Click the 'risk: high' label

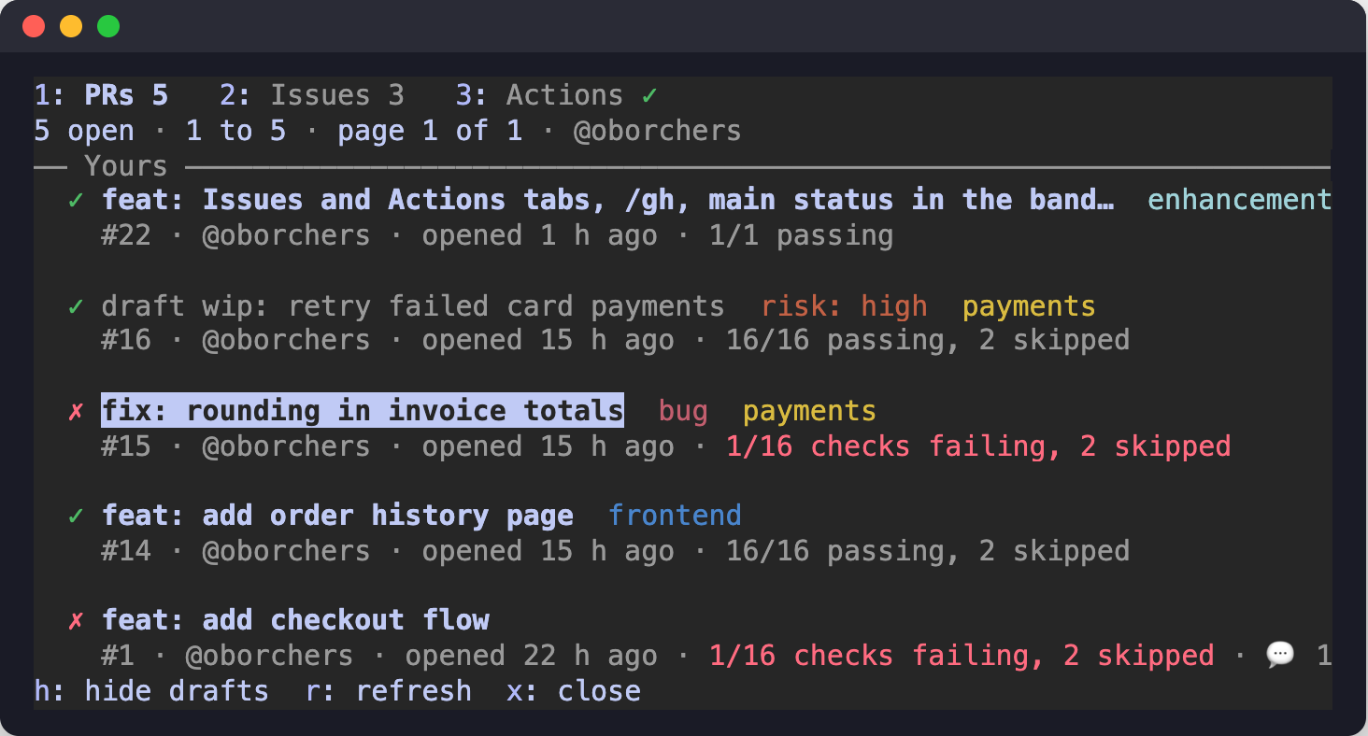(844, 306)
